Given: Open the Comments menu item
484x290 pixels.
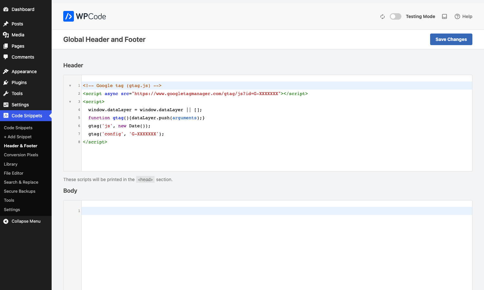Looking at the screenshot, I should [x=26, y=57].
